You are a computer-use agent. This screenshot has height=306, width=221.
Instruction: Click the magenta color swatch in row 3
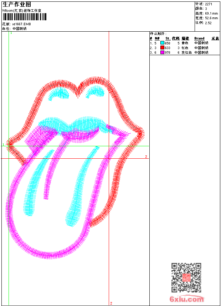tap(162, 52)
